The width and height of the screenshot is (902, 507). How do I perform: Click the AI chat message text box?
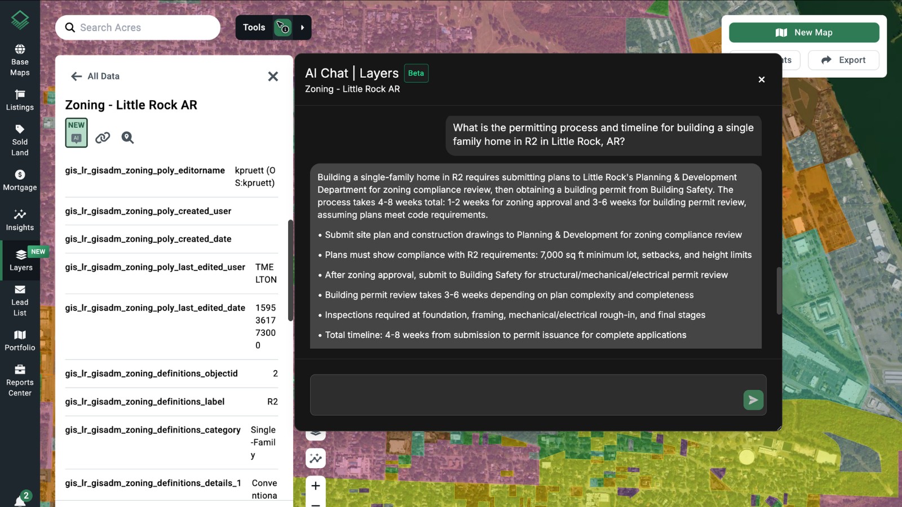point(525,395)
